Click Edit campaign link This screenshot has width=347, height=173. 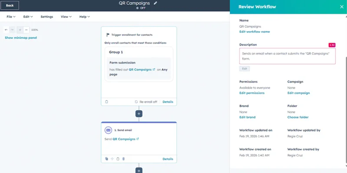point(298,93)
